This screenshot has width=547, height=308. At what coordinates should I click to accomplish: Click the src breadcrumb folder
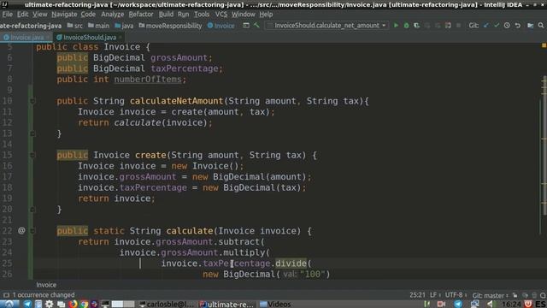point(75,26)
